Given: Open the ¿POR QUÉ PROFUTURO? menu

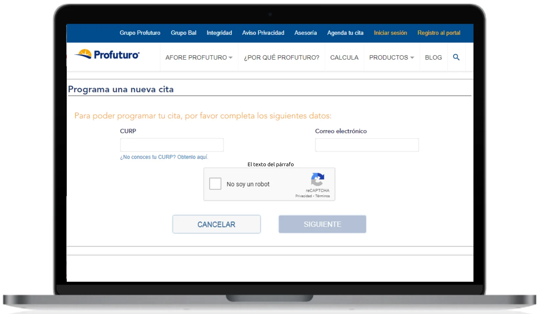Looking at the screenshot, I should click(281, 57).
